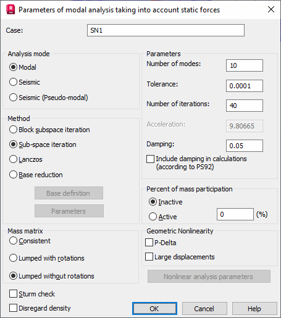
Task: Click the Number of modes field
Action: pos(245,65)
